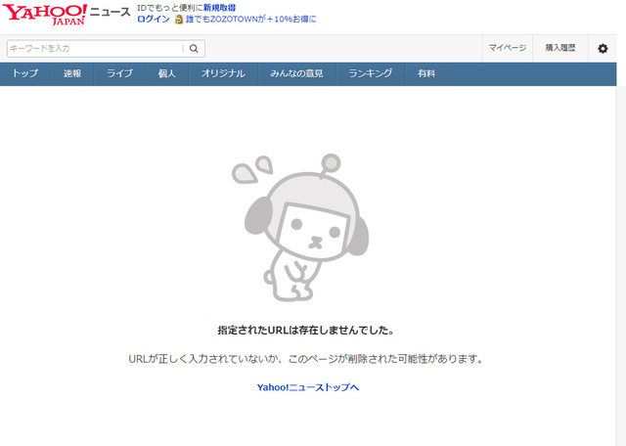Go to the 個人 tab
The width and height of the screenshot is (626, 446).
[x=167, y=74]
